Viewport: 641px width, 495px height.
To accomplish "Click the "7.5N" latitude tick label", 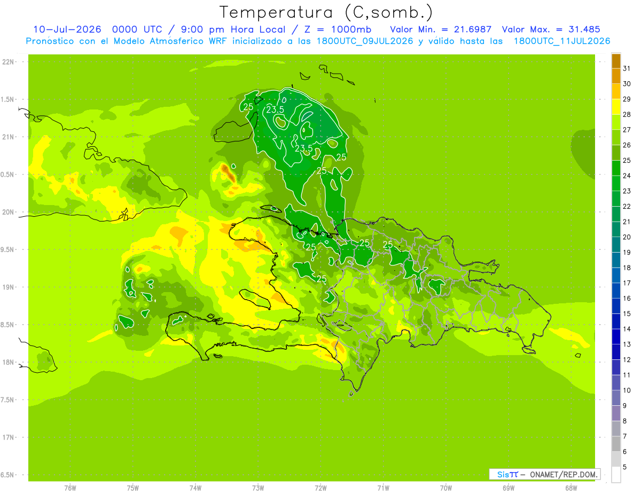I will tap(7, 400).
